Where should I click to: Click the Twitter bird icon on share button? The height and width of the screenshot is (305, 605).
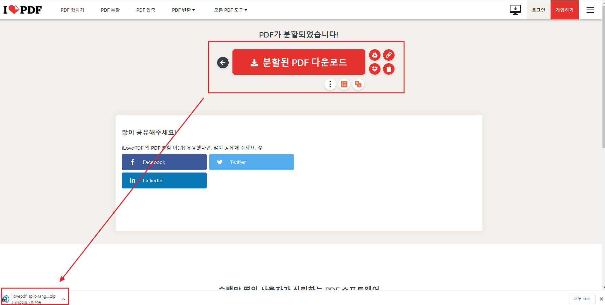pyautogui.click(x=220, y=162)
